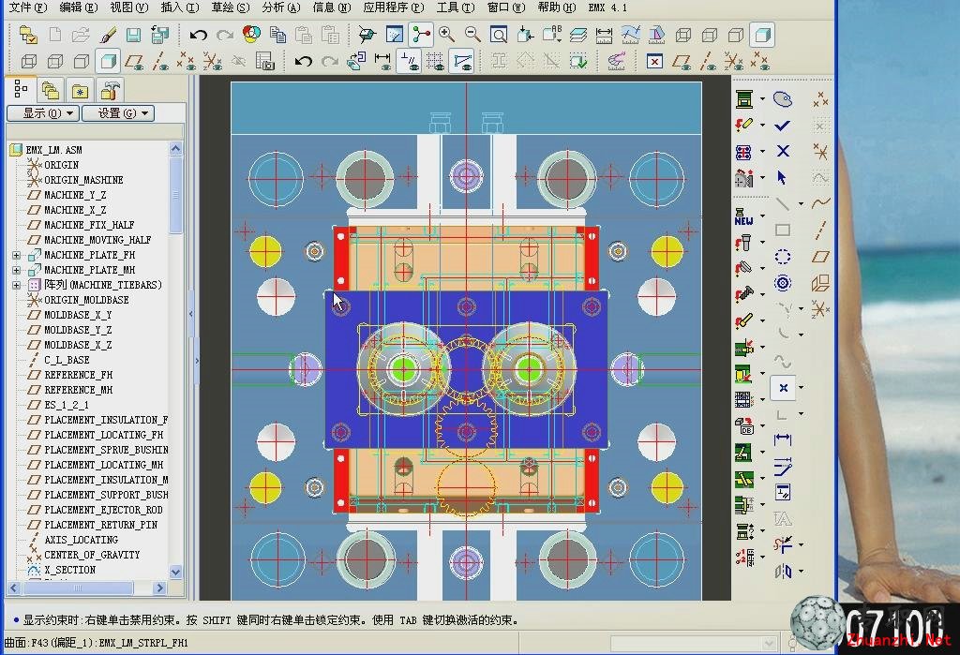Select EMX_LM.ASM root tree item

[53, 150]
